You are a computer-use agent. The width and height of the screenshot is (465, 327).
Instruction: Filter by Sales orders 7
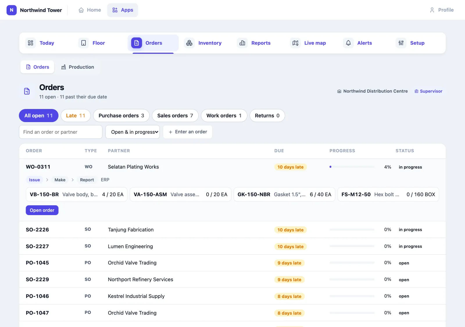coord(175,116)
